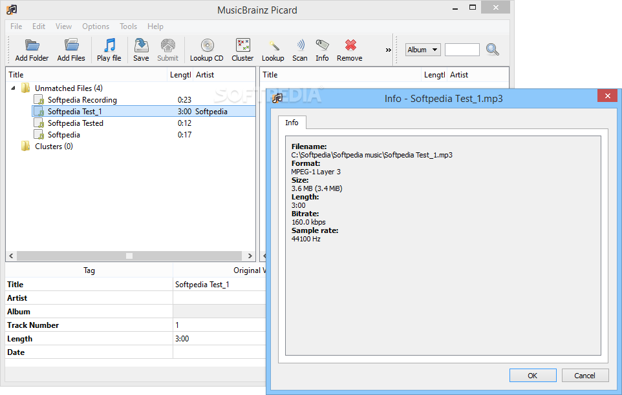Click the left pane Artist column header
The image size is (622, 395).
click(x=224, y=75)
